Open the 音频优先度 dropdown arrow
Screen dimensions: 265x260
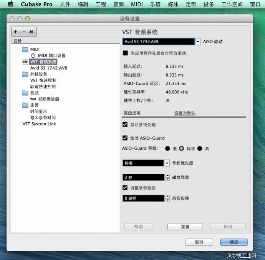[167, 163]
